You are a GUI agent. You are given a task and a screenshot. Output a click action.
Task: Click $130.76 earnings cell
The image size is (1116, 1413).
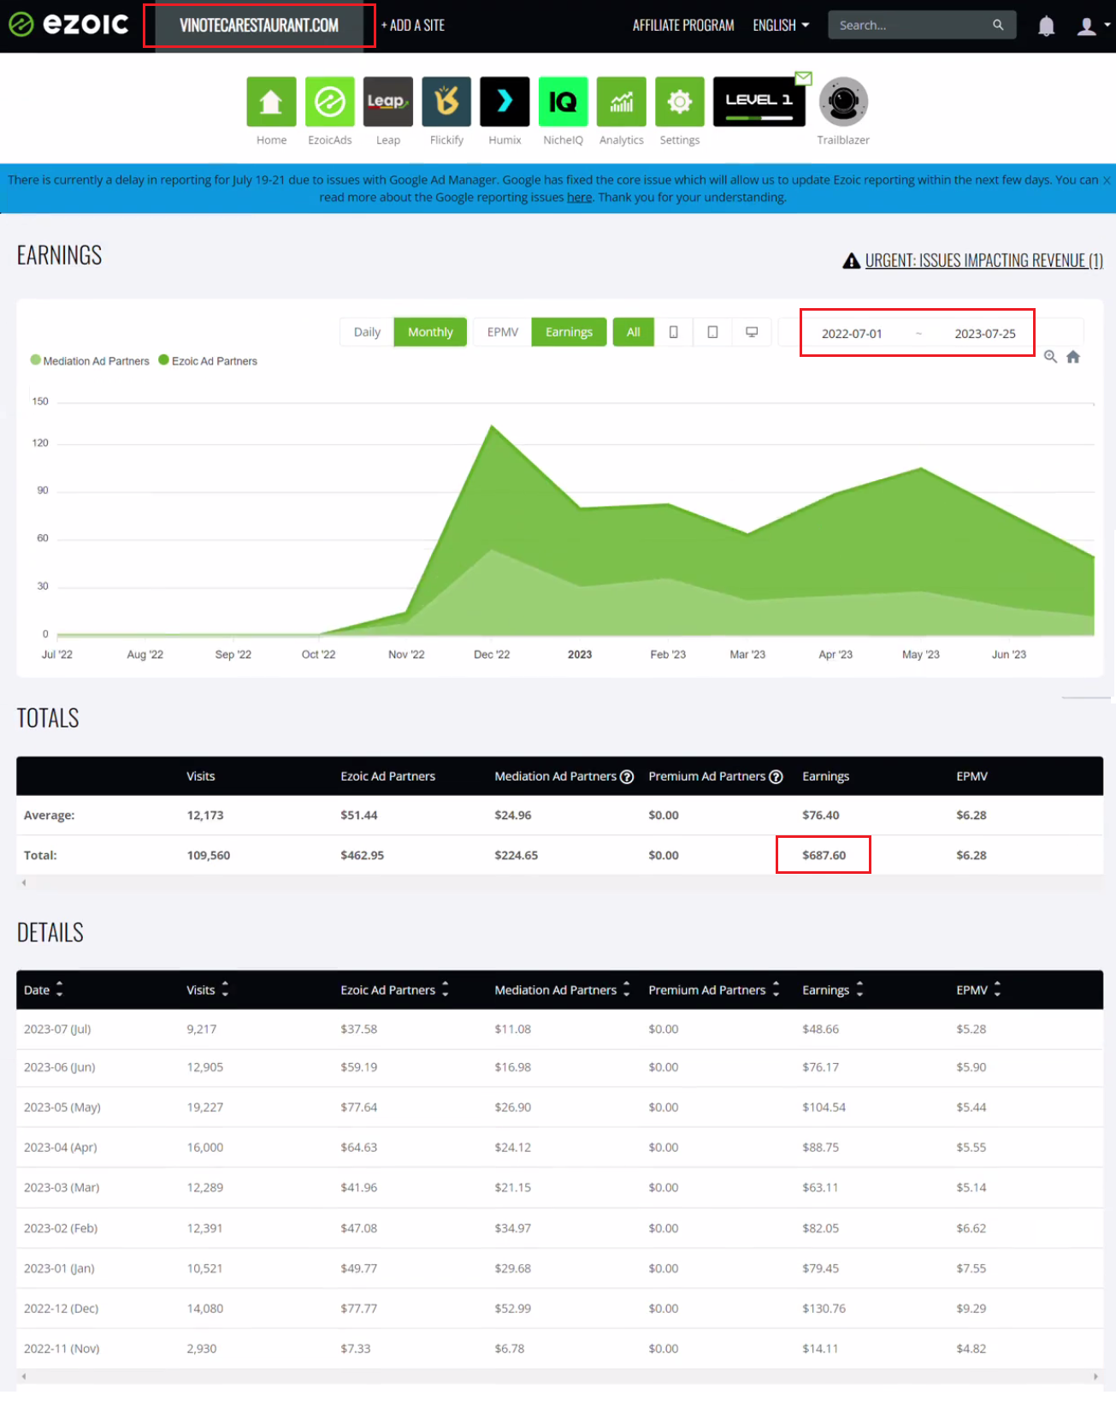824,1309
